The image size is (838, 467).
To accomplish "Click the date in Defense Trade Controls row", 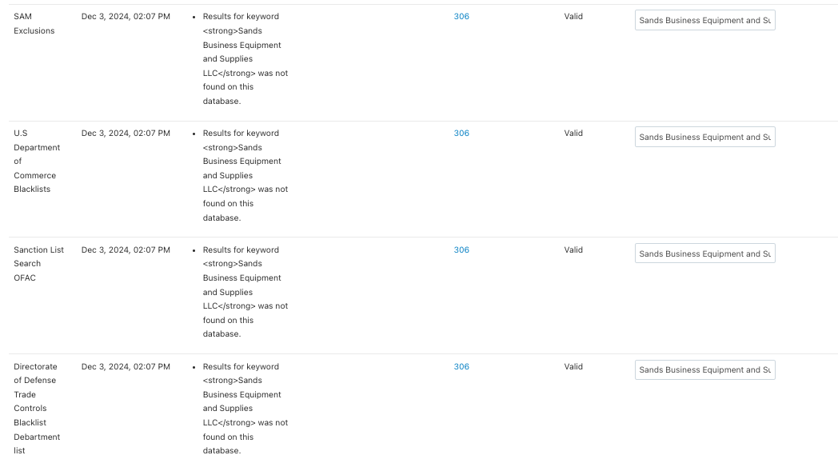I will tap(126, 366).
